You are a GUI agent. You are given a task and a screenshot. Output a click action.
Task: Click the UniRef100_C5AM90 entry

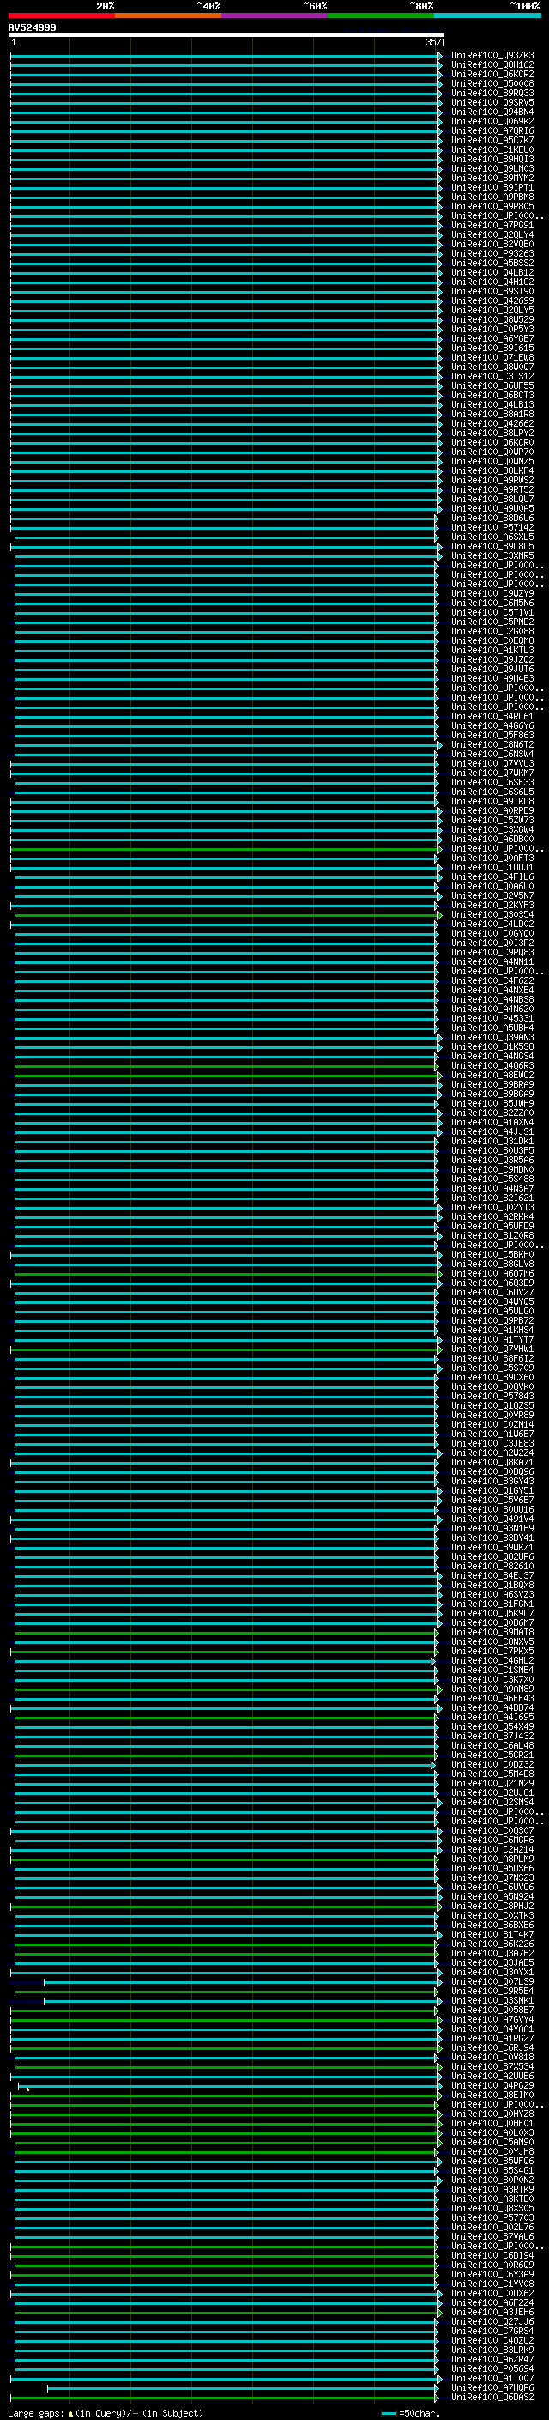(x=492, y=2142)
